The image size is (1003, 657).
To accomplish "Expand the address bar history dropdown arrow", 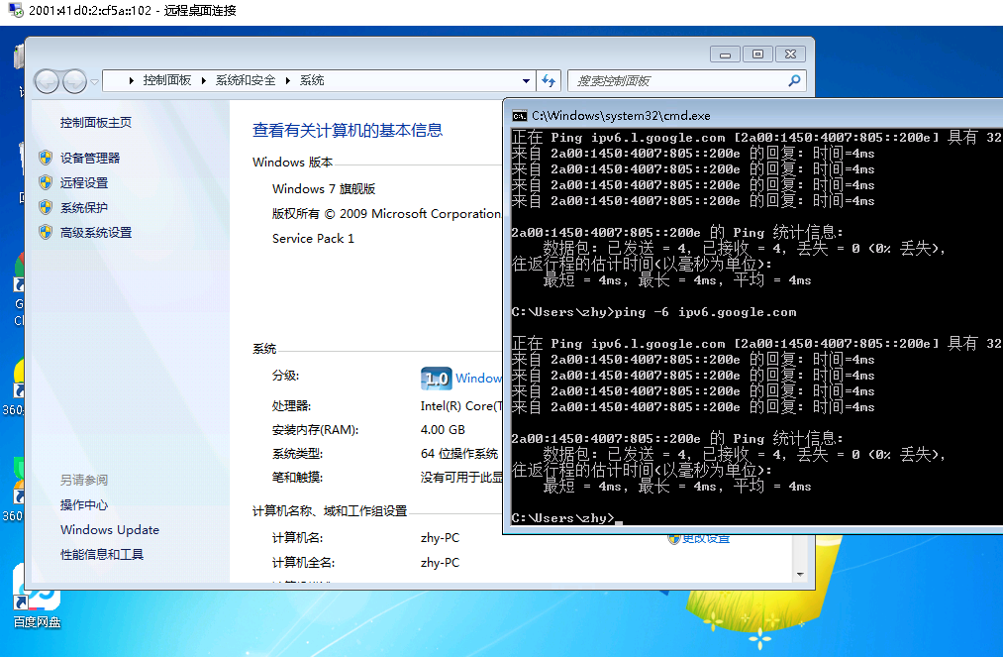I will pos(526,80).
